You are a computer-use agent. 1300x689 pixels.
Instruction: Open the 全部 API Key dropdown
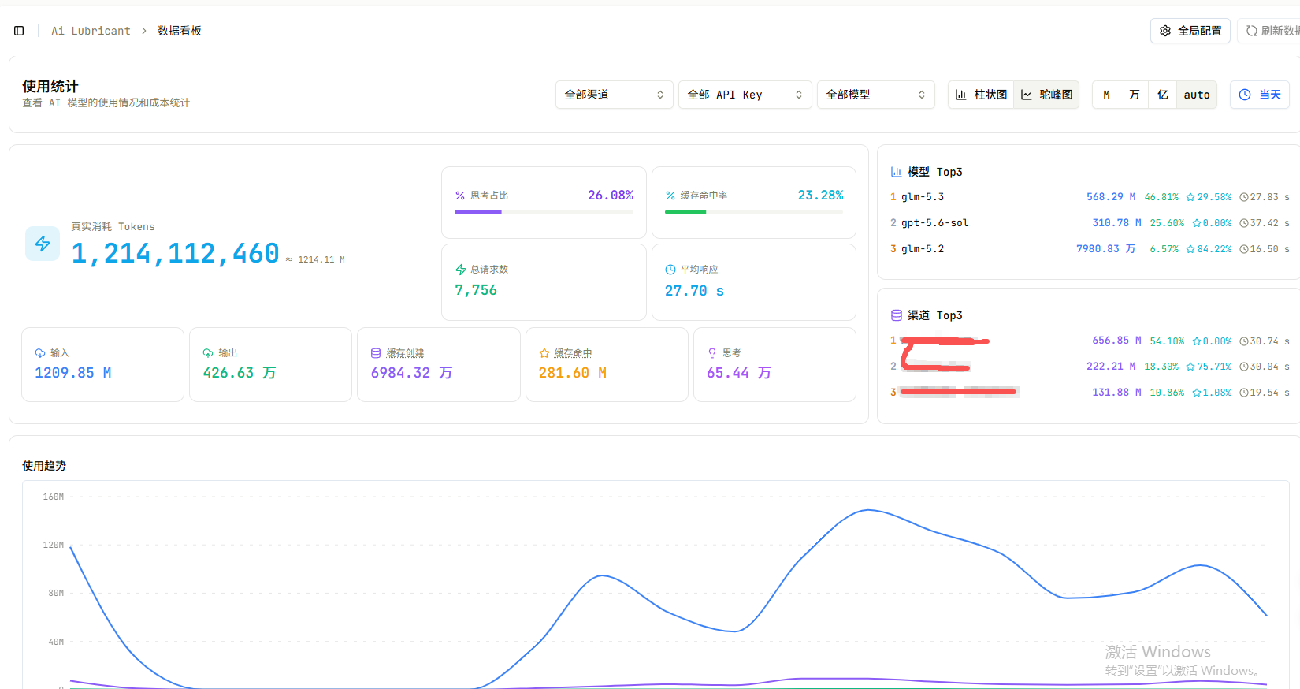tap(745, 95)
